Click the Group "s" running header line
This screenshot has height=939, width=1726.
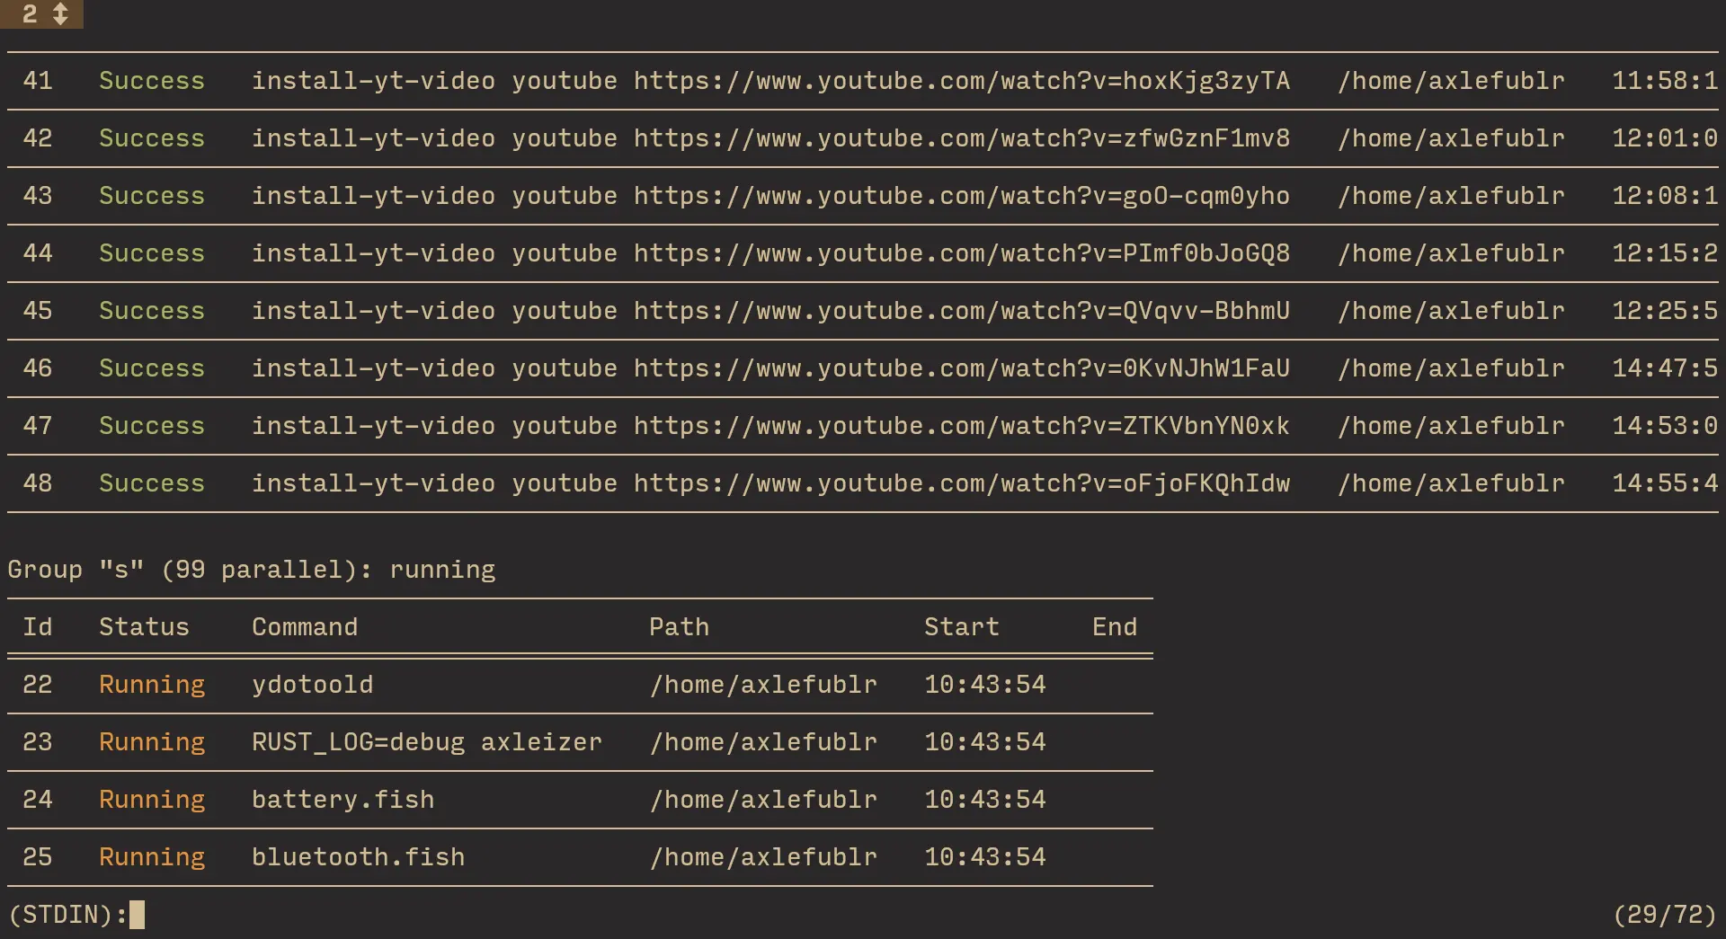pos(251,570)
